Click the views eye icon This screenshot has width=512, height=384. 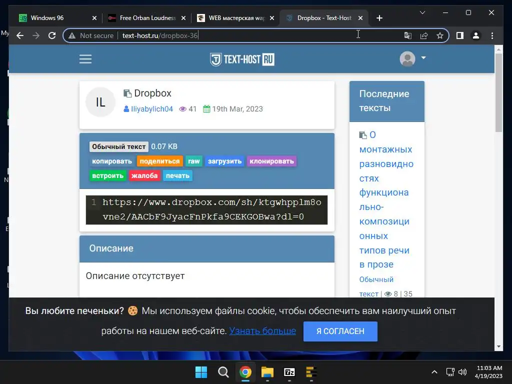click(183, 109)
